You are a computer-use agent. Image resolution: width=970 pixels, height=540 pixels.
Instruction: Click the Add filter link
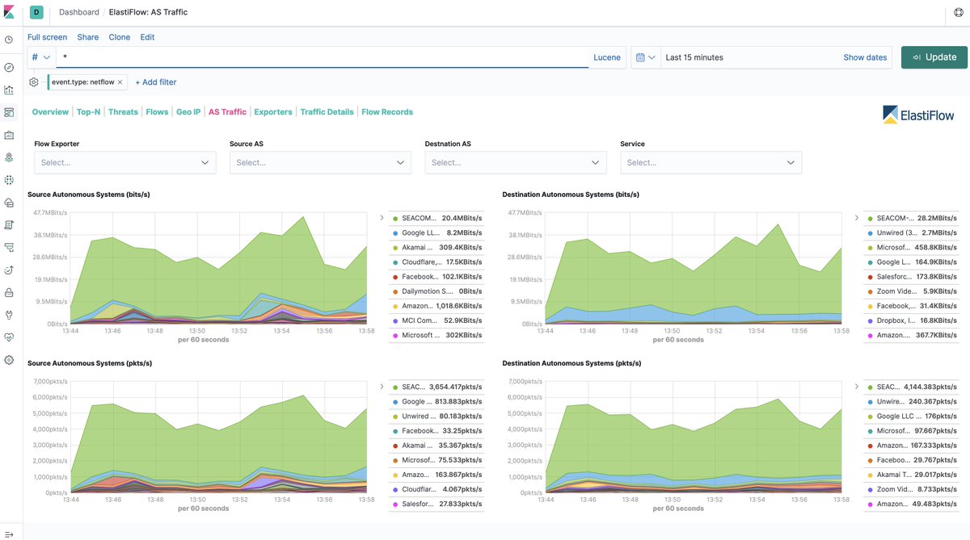click(x=156, y=82)
